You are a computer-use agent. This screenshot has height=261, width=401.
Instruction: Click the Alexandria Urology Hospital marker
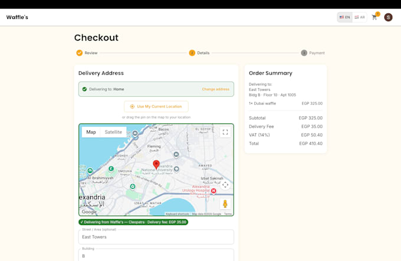coord(213,191)
